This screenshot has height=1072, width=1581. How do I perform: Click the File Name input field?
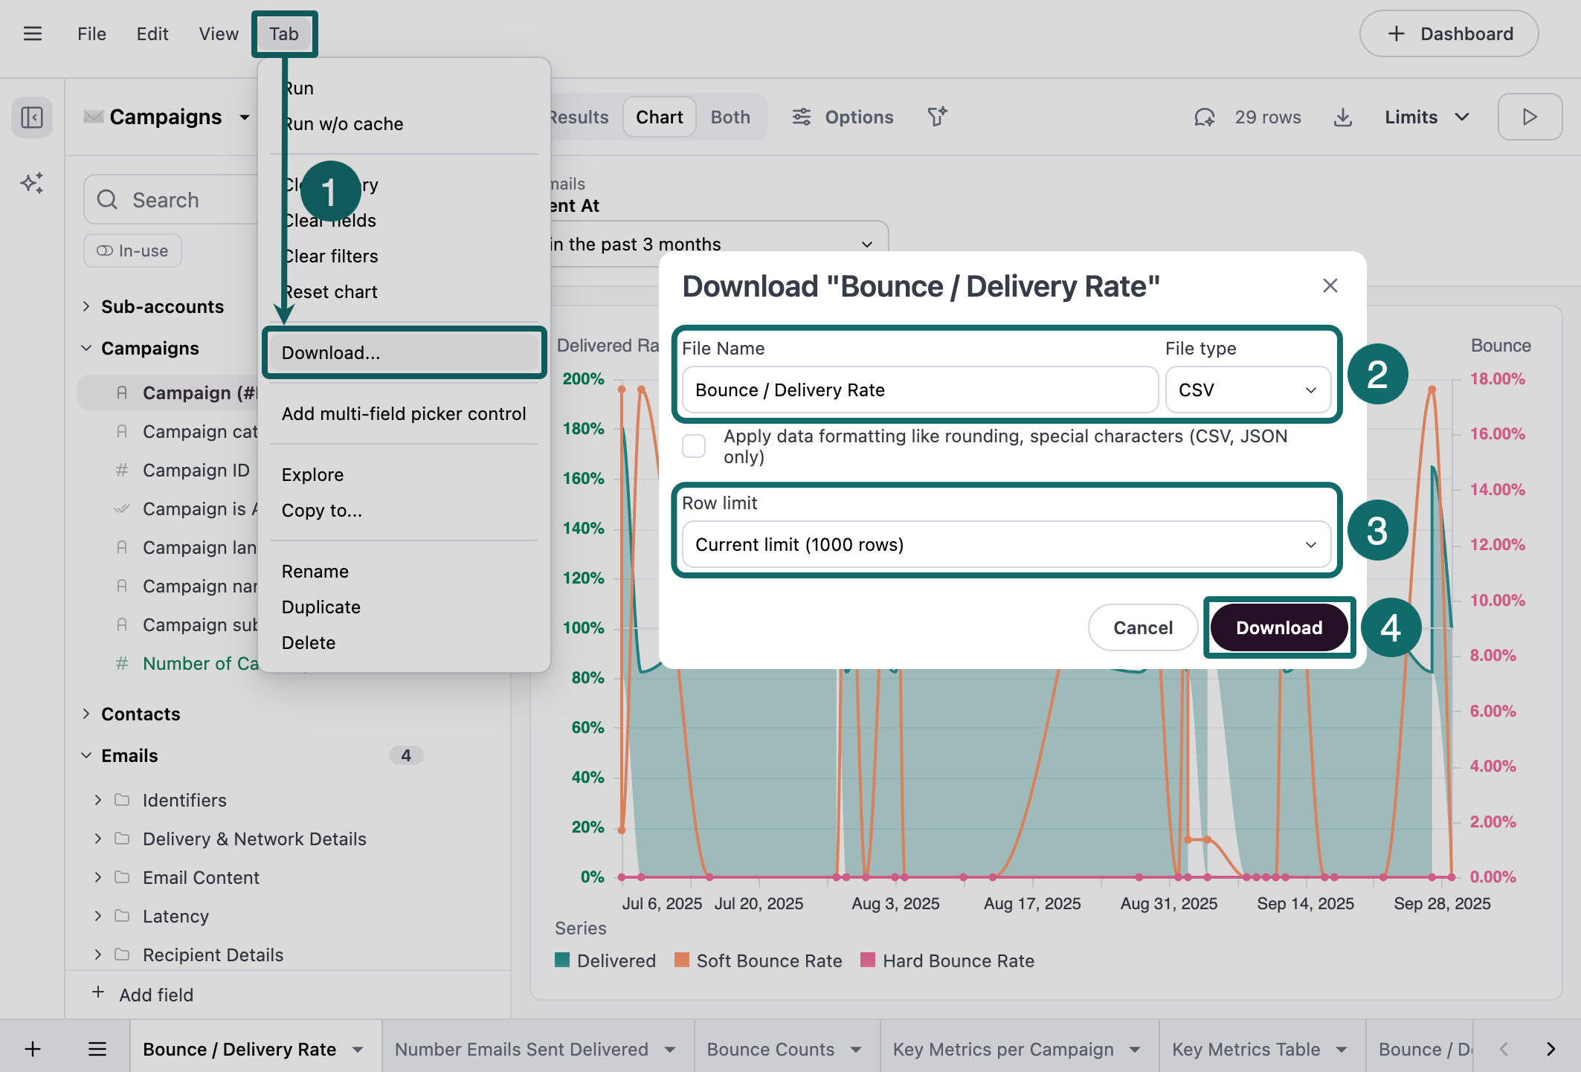pos(920,390)
